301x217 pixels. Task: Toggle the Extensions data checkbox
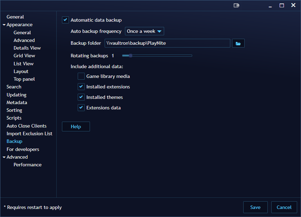[81, 107]
